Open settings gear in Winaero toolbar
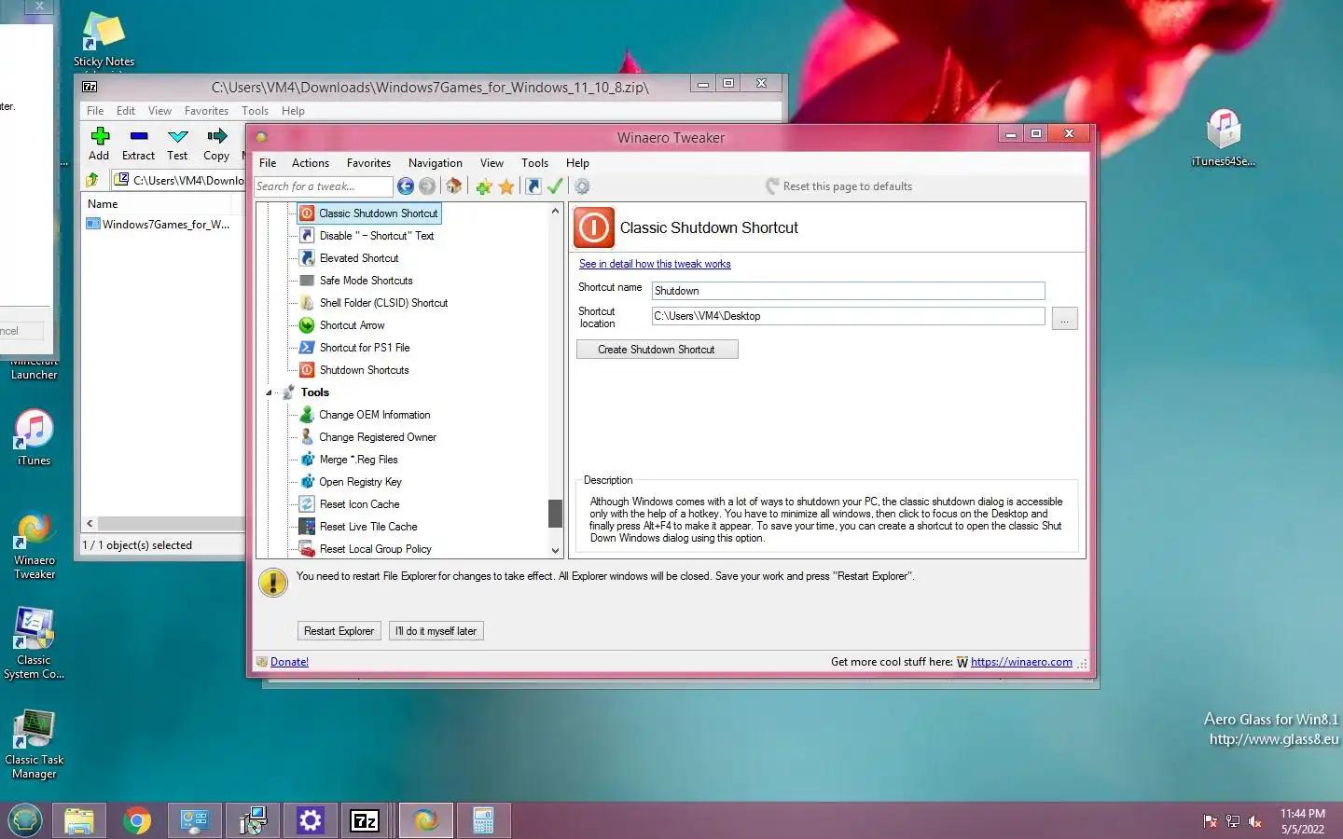The width and height of the screenshot is (1343, 839). [582, 186]
